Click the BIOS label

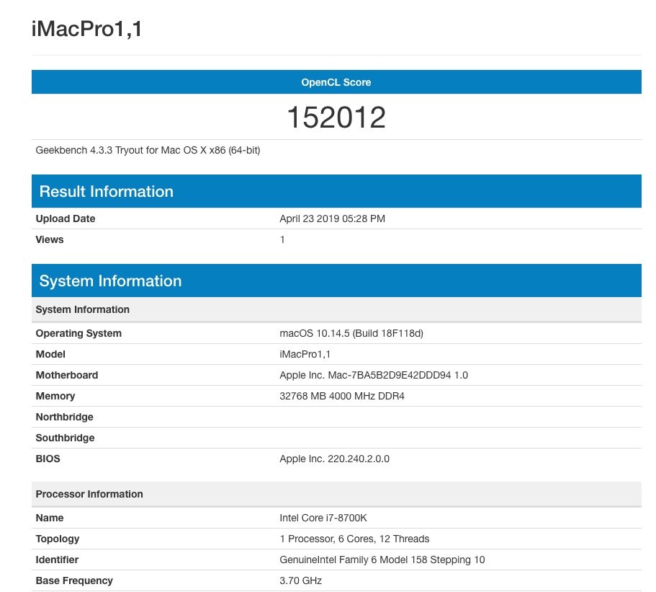(48, 459)
